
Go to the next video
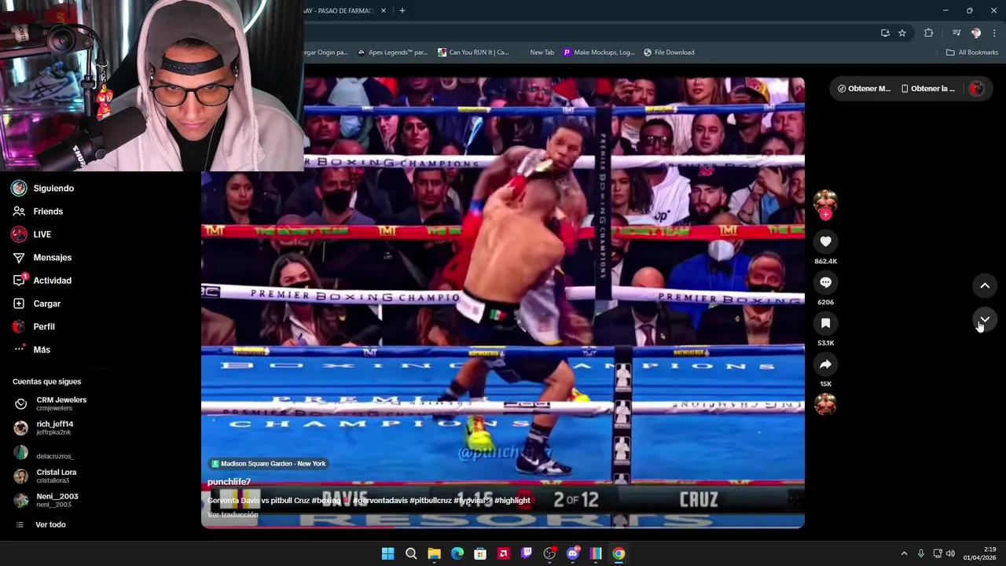[x=985, y=320]
